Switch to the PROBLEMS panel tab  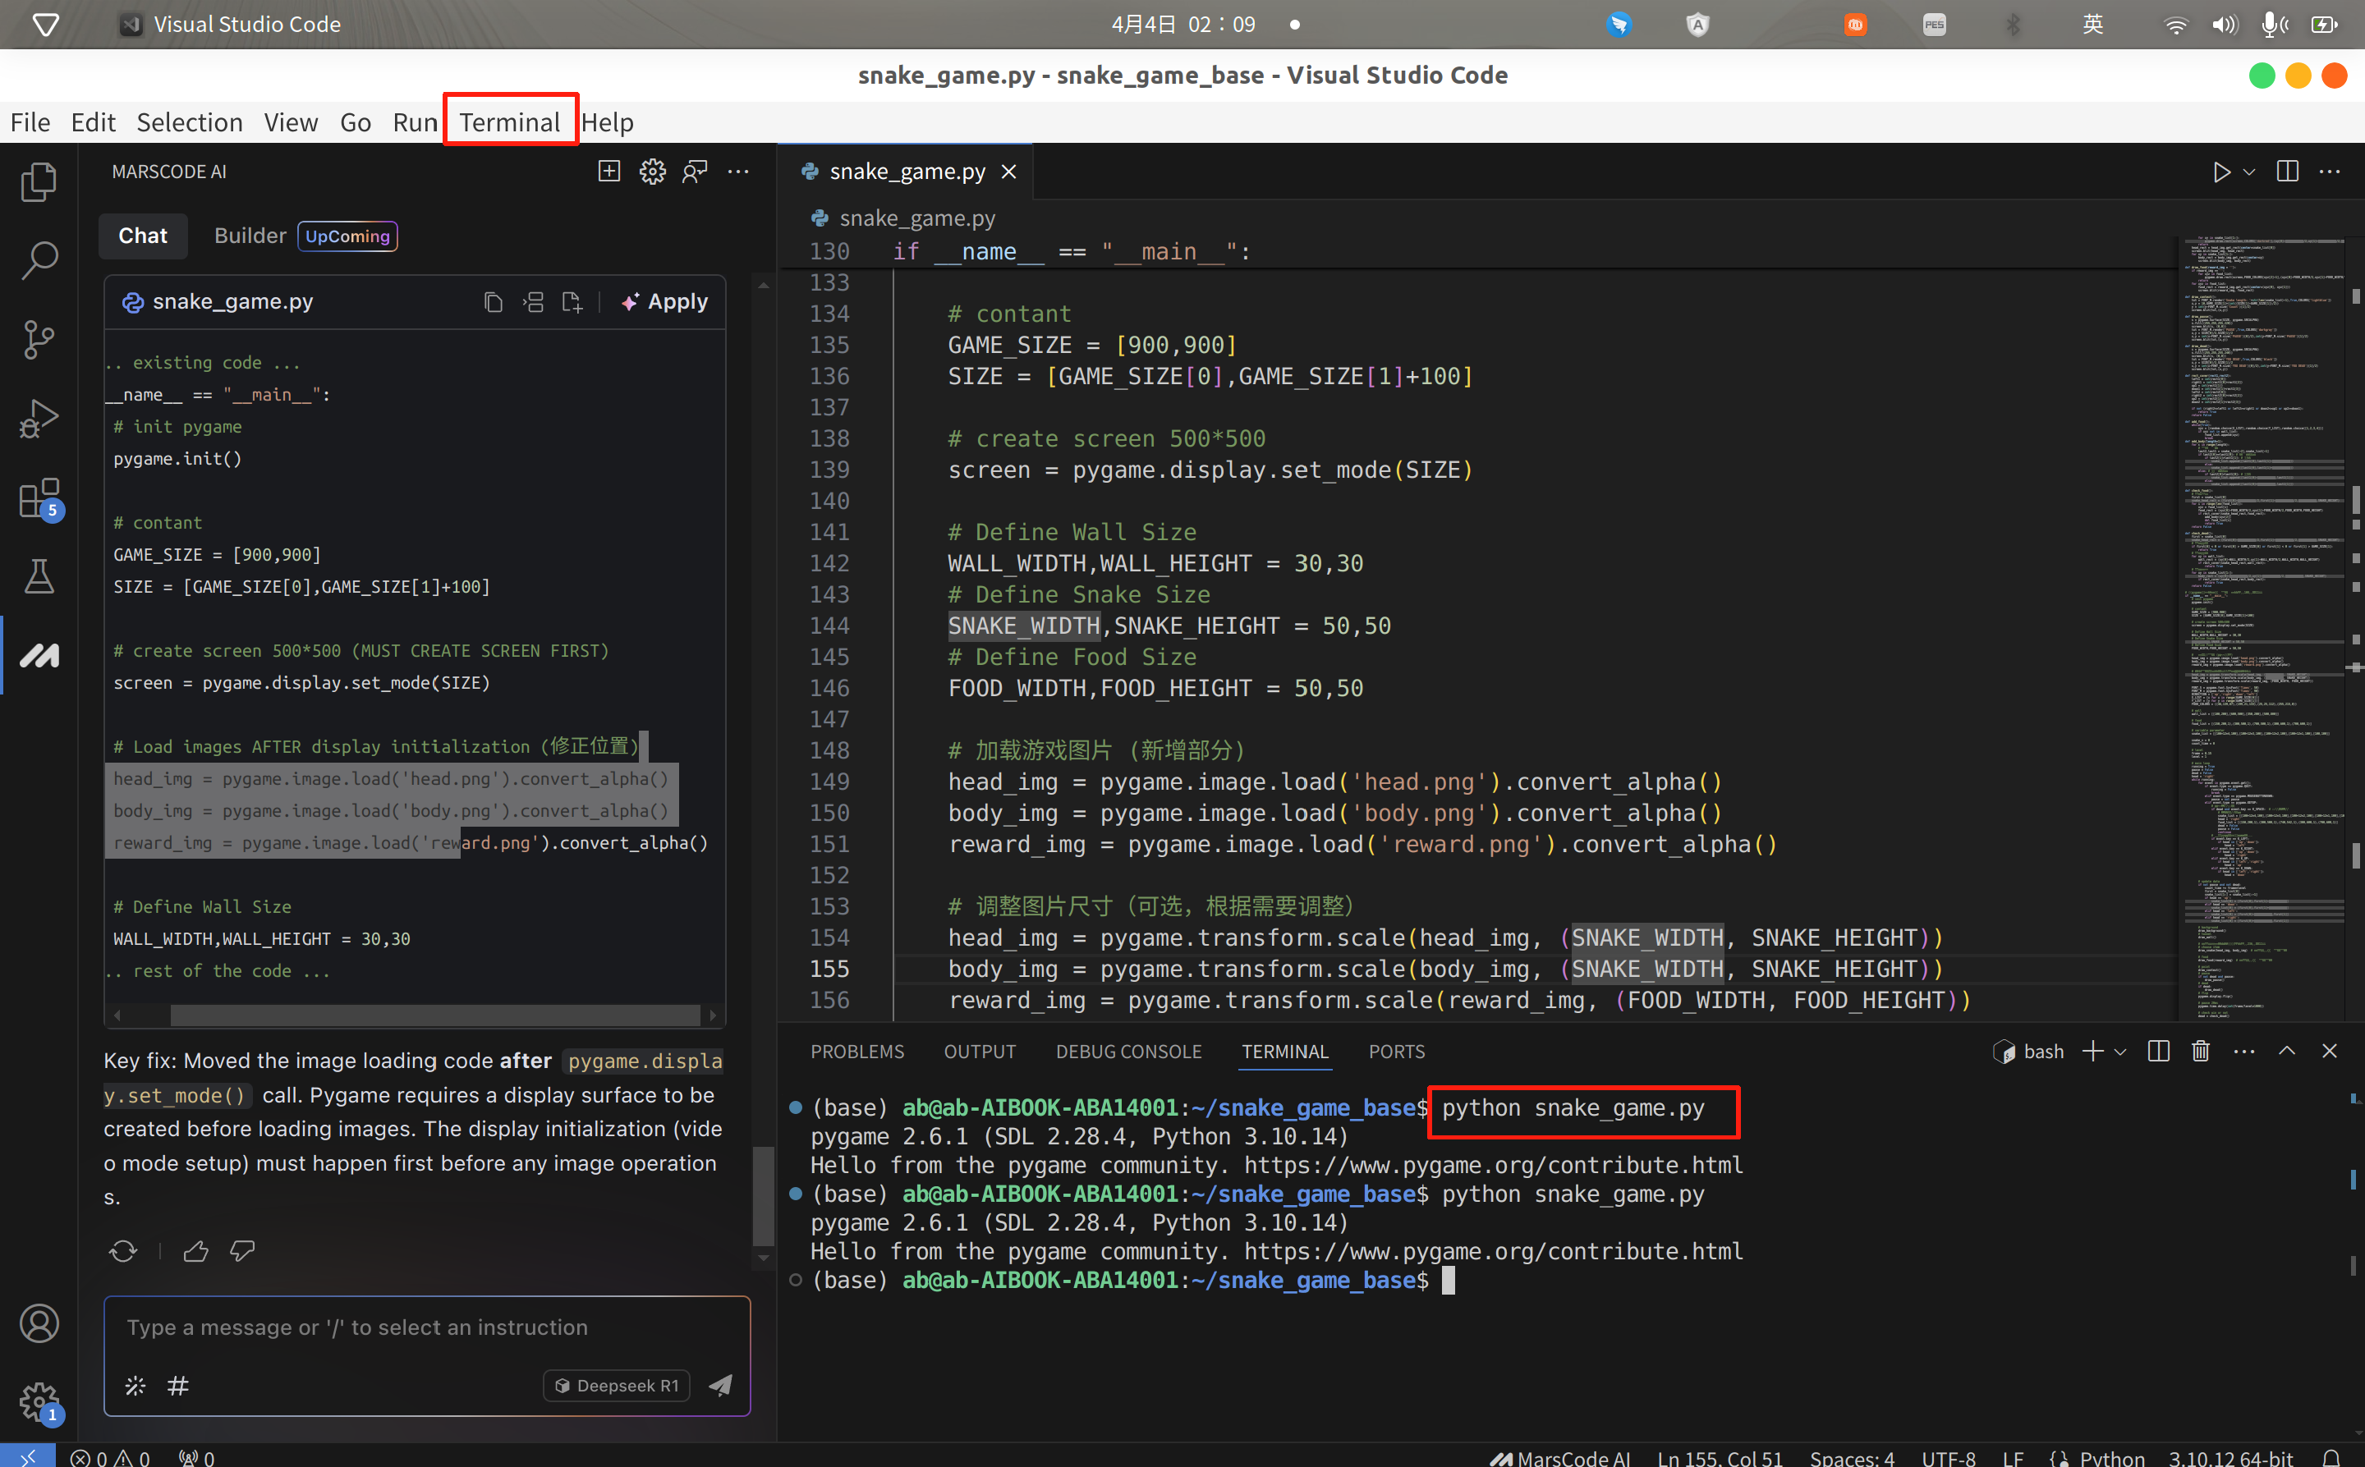pyautogui.click(x=857, y=1052)
